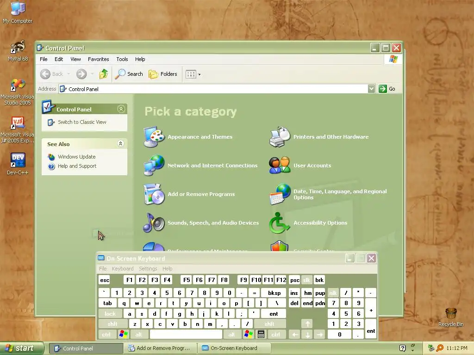
Task: Click the magnifier icon in system tray
Action: (440, 348)
